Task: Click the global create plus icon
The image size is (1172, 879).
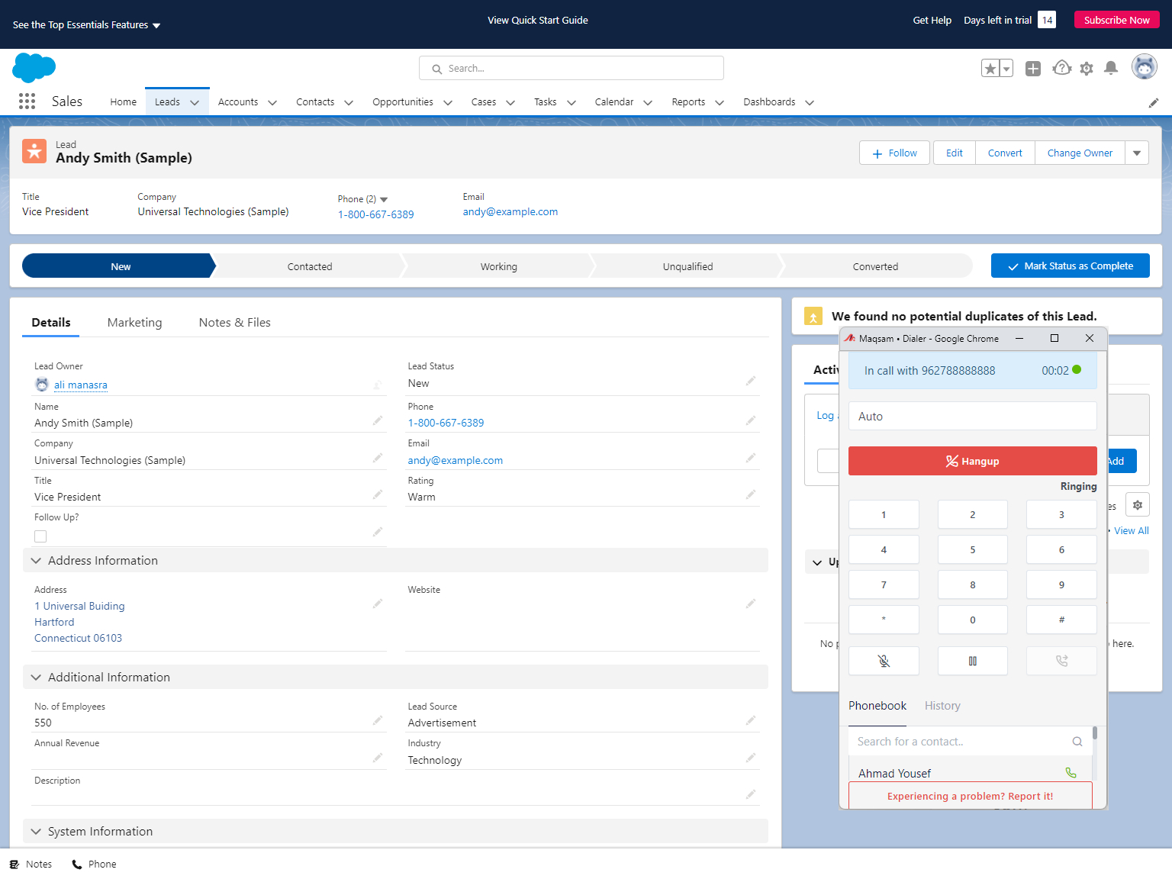Action: point(1032,69)
